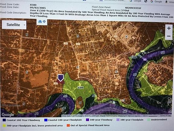
Task: Click the car street-view icon
Action: point(40,22)
